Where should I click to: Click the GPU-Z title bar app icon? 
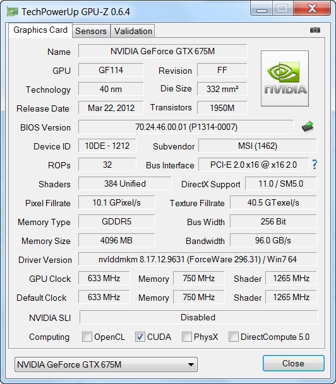click(12, 11)
